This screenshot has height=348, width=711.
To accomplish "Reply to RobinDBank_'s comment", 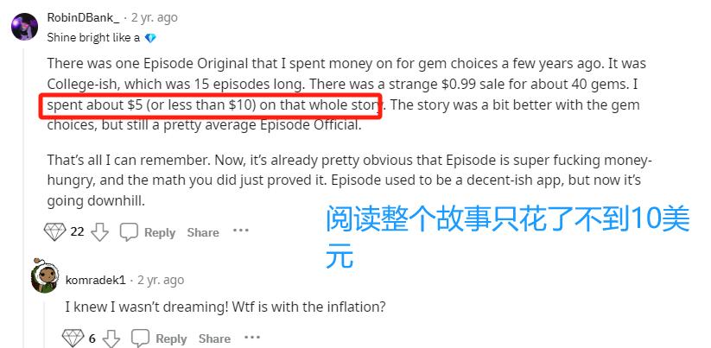I will pyautogui.click(x=160, y=232).
